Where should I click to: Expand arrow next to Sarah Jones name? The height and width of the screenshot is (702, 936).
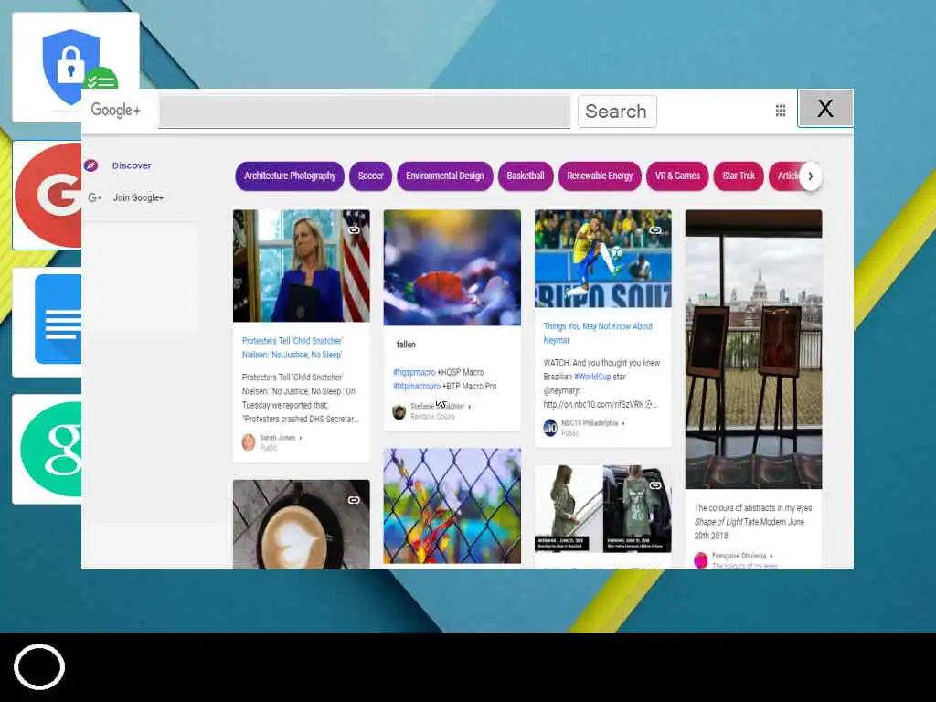tap(301, 438)
